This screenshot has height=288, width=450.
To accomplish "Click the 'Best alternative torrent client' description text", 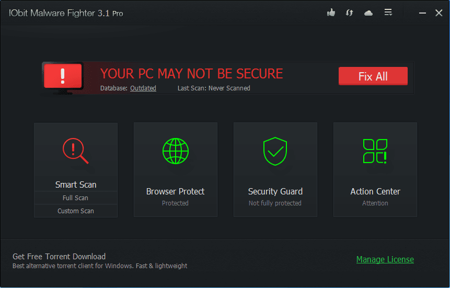I will click(x=100, y=266).
